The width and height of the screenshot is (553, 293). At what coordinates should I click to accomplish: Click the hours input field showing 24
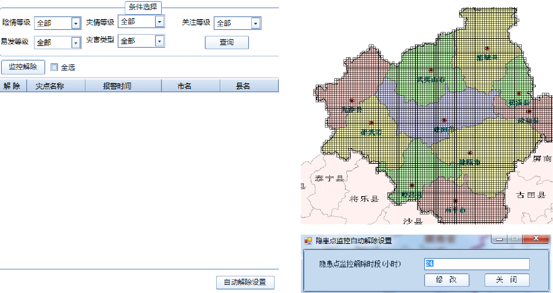[x=477, y=264]
